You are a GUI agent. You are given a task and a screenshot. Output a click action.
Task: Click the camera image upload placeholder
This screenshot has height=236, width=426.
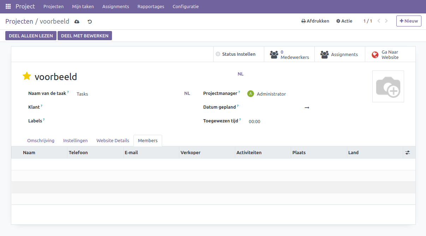tap(388, 86)
